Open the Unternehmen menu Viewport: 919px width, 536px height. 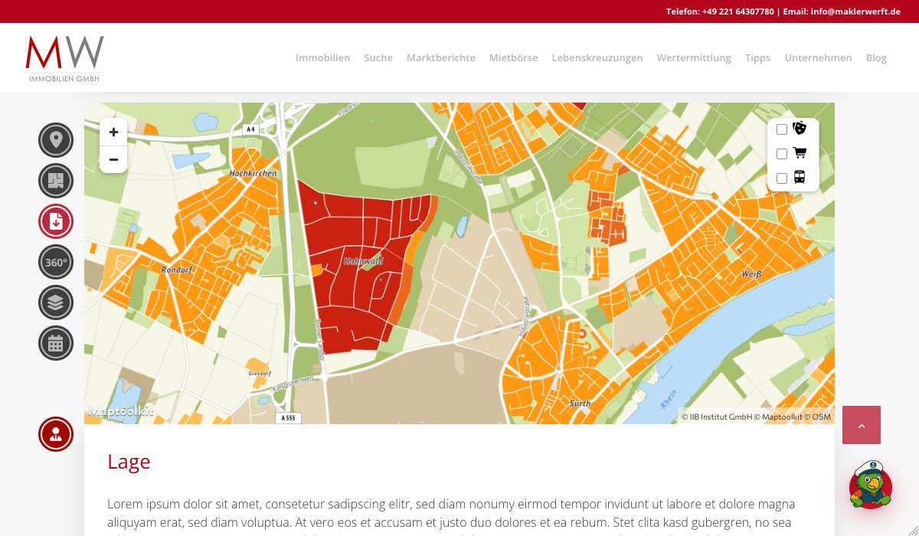point(818,57)
